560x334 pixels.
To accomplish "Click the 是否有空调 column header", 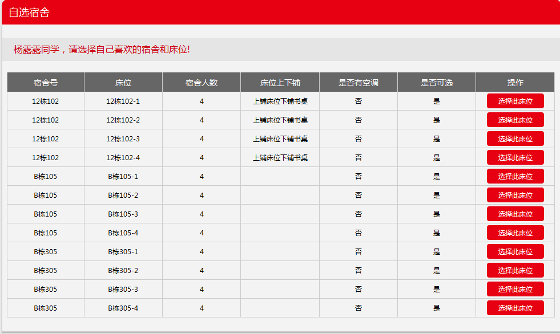I will coord(358,83).
